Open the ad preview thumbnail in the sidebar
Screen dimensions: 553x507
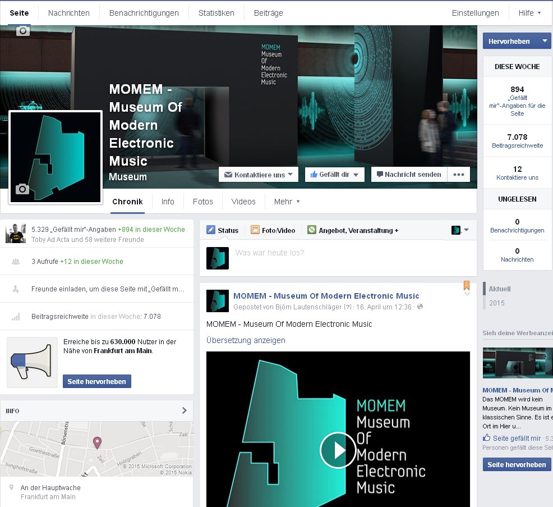[517, 363]
